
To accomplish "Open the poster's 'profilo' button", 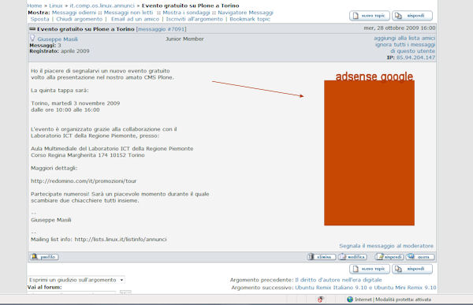I will click(44, 257).
